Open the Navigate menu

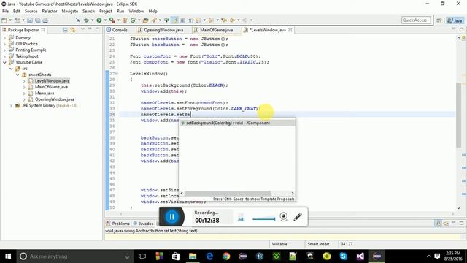coord(70,11)
